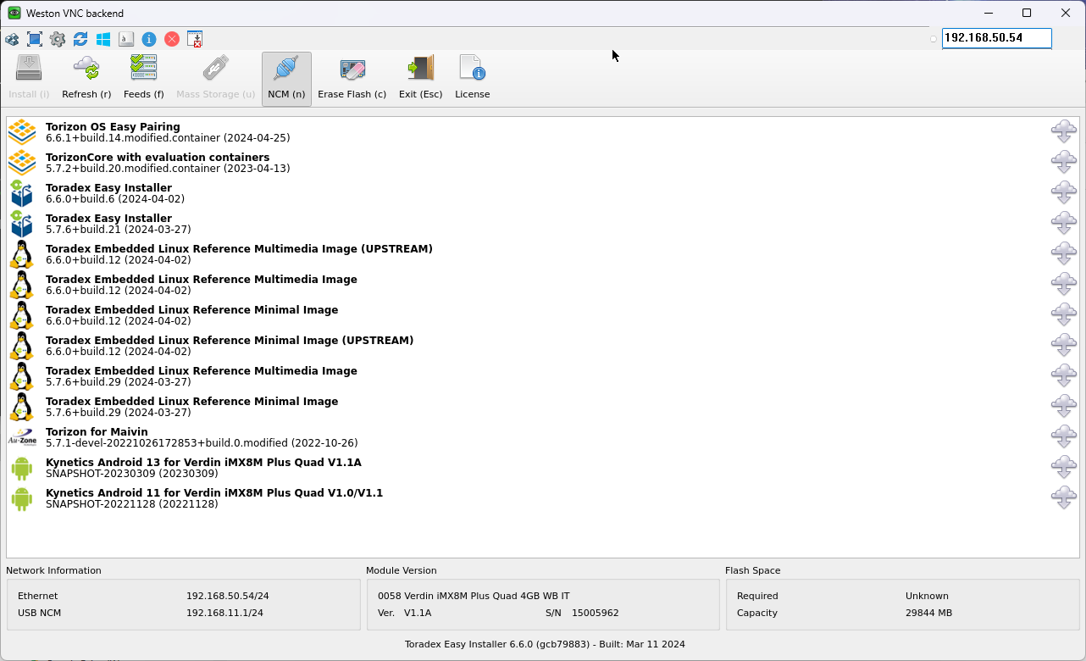
Task: Open the License button
Action: coord(473,78)
